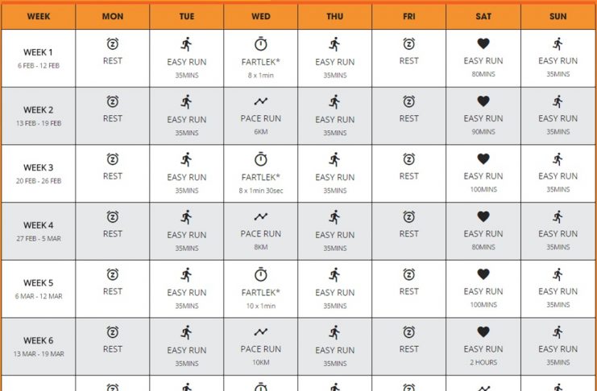Screen dimensions: 597x391
Task: Click the Week 6 Wednesday pace run icon
Action: 261,332
